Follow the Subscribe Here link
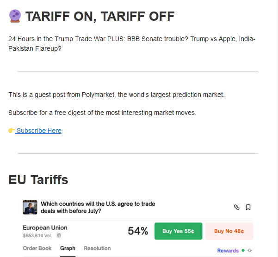Screen dimensions: 278x257 point(39,131)
